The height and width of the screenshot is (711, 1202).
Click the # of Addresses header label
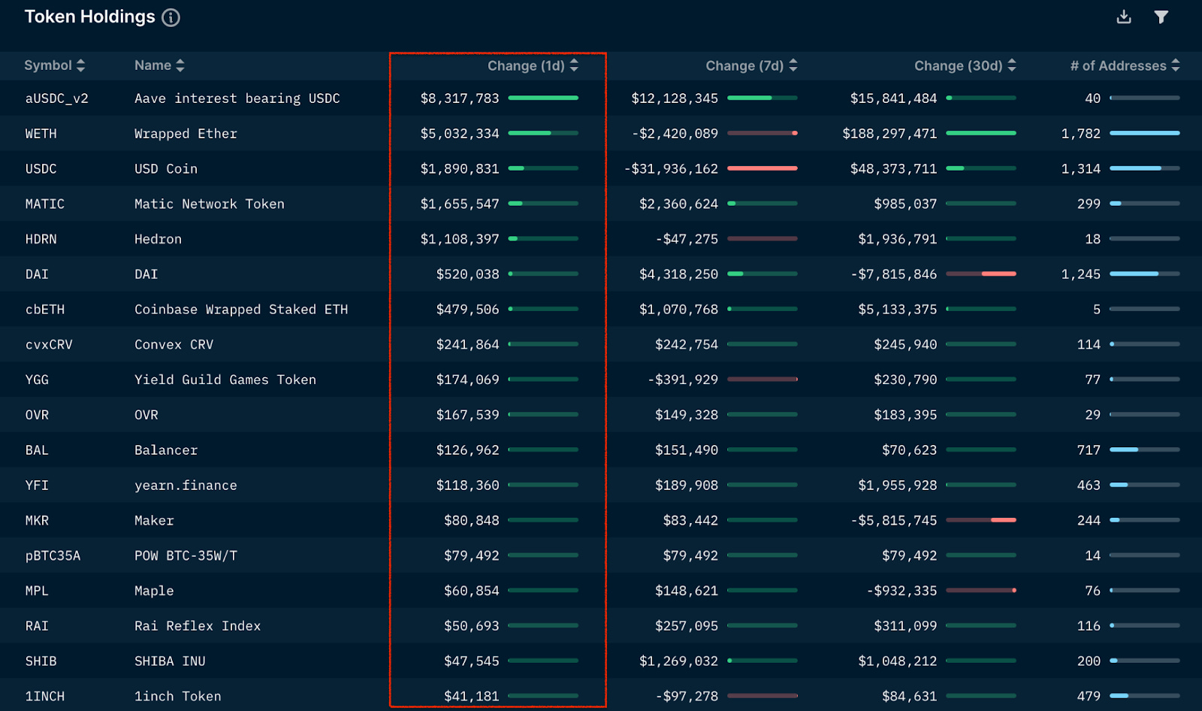click(x=1119, y=66)
